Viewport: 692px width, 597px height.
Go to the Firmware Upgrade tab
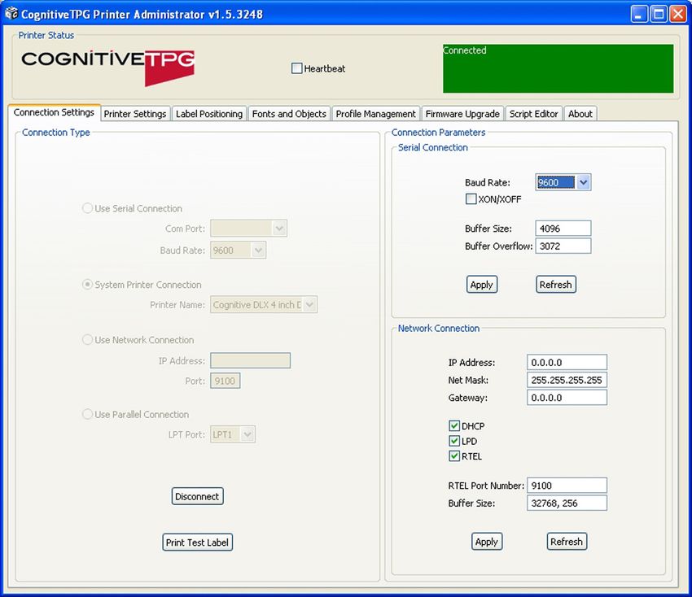coord(462,114)
